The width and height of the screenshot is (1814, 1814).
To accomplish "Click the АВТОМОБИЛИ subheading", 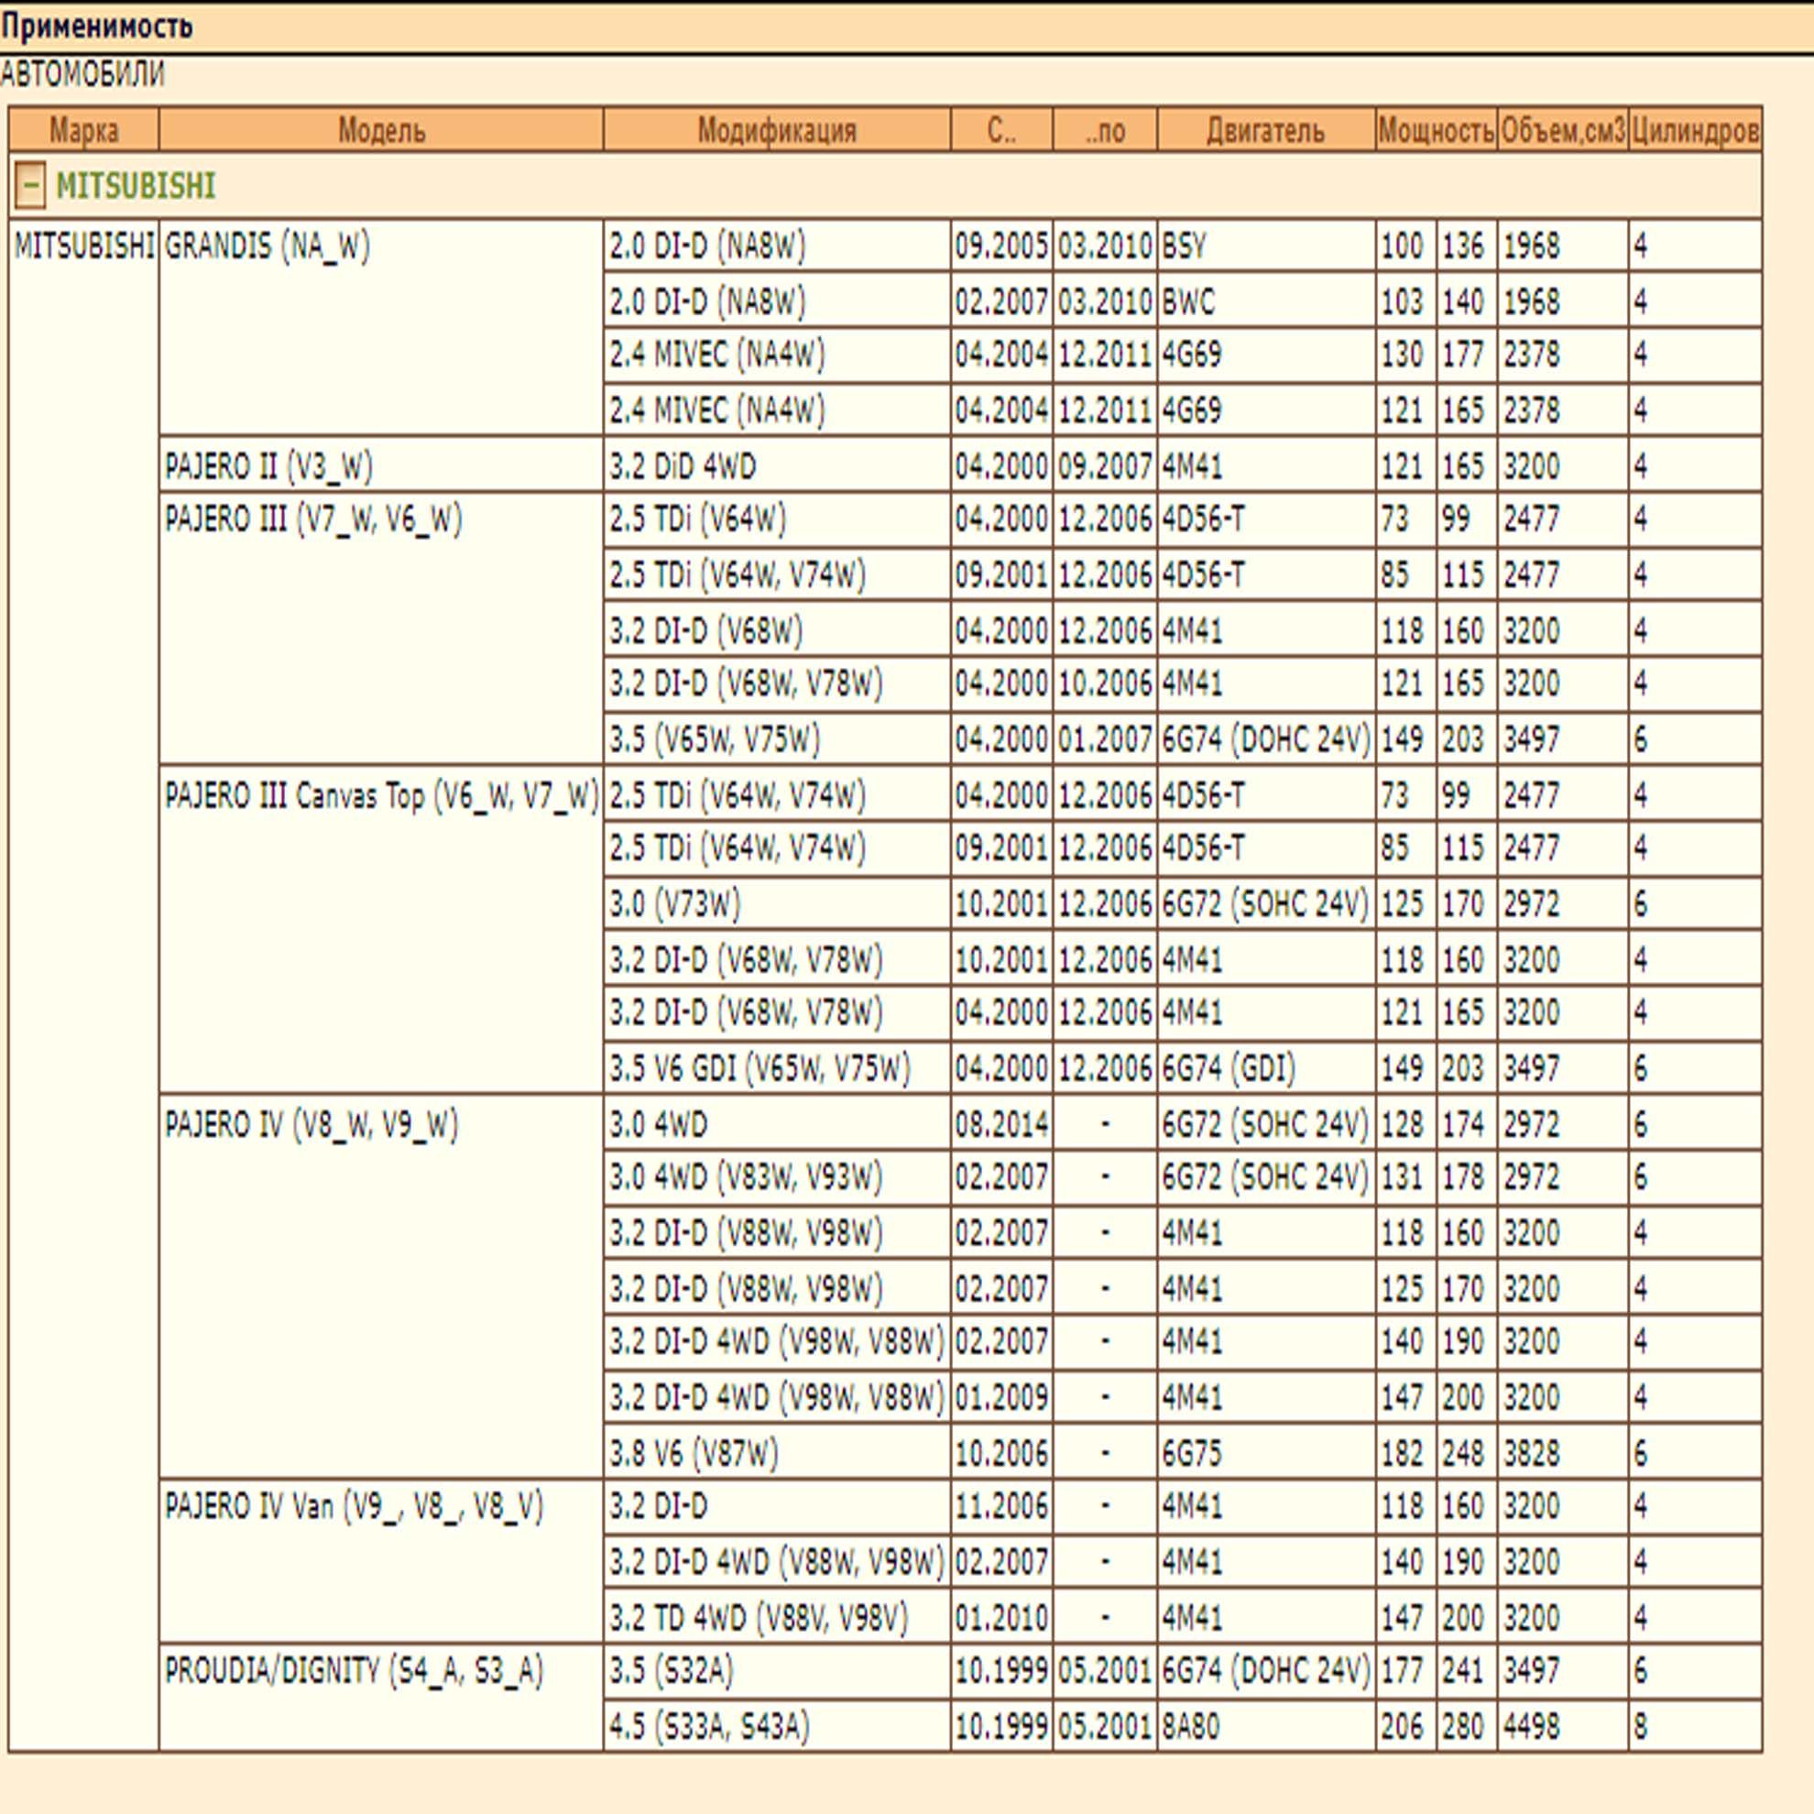I will (82, 74).
